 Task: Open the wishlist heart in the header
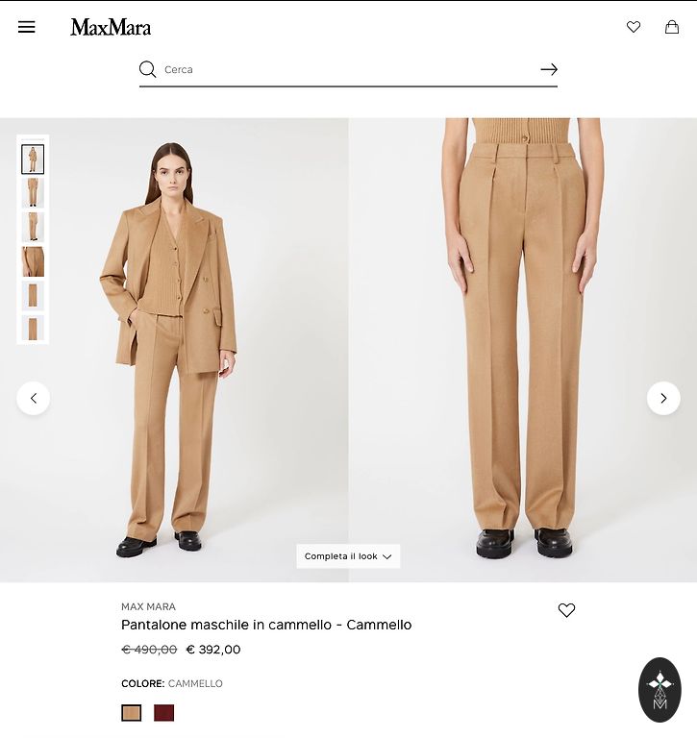pyautogui.click(x=634, y=27)
